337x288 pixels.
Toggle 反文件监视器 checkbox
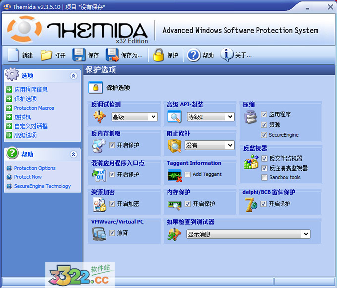coord(264,159)
